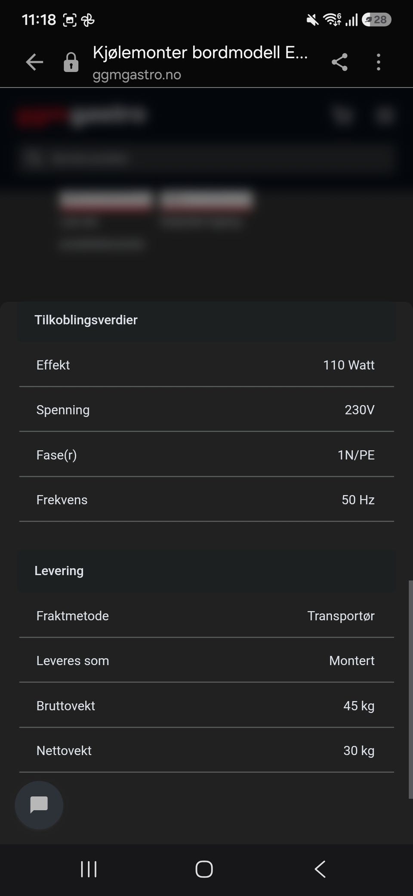
Task: Tap the Fraktmetode Transportør row
Action: [206, 616]
